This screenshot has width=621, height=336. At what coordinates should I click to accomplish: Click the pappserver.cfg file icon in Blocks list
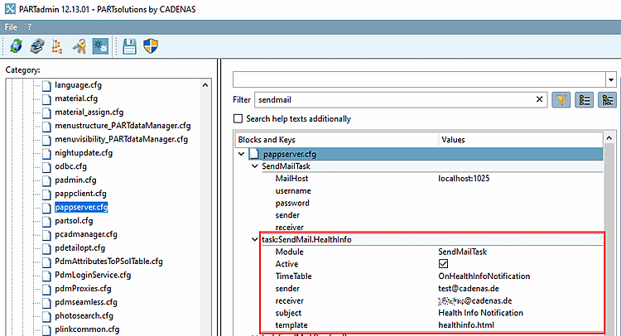[x=254, y=154]
